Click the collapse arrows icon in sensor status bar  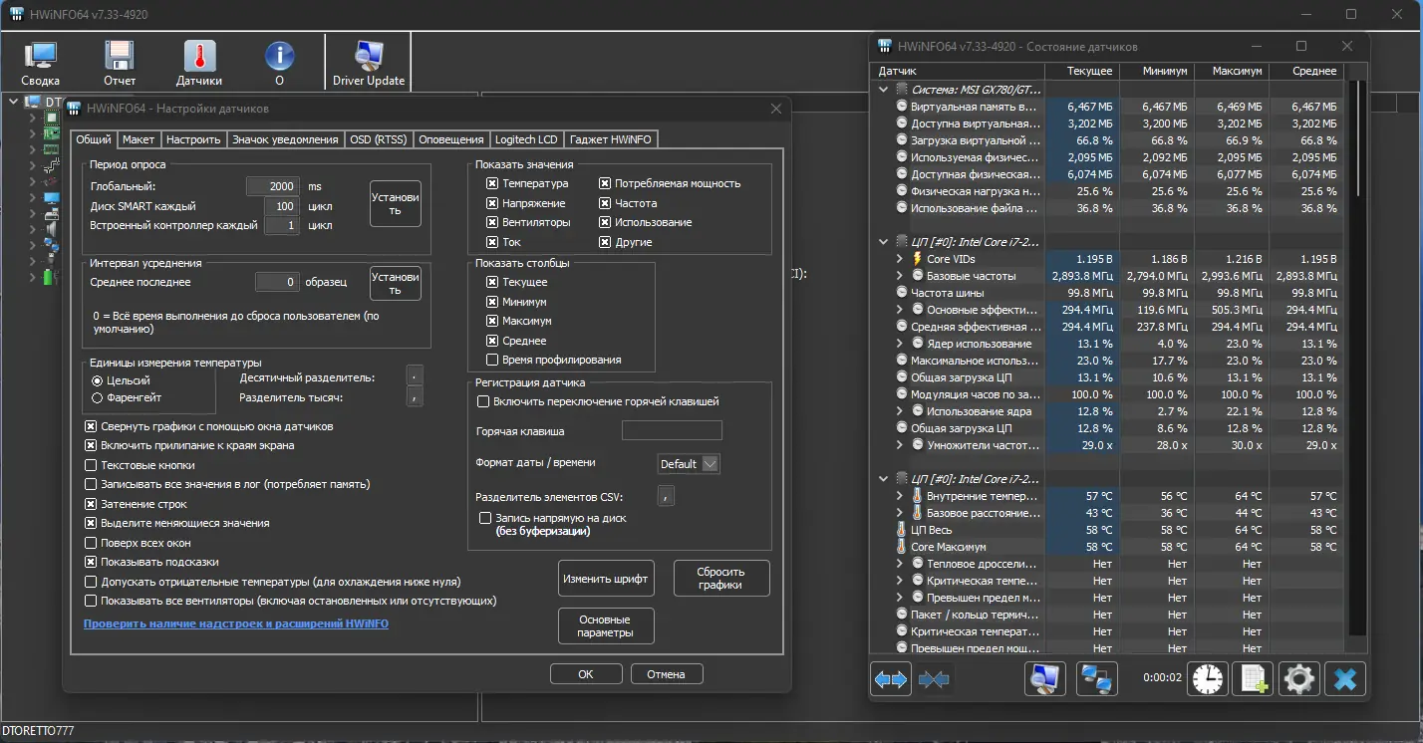pos(935,679)
